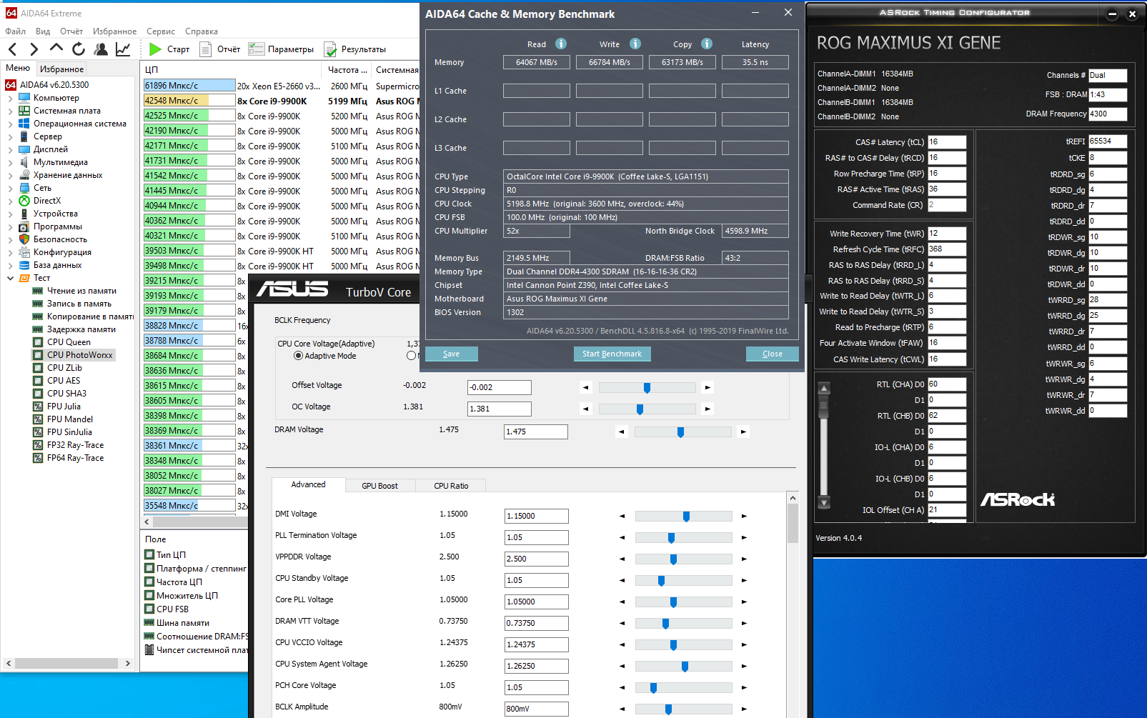Click the Чтение из памяти test icon
This screenshot has width=1147, height=718.
click(38, 291)
